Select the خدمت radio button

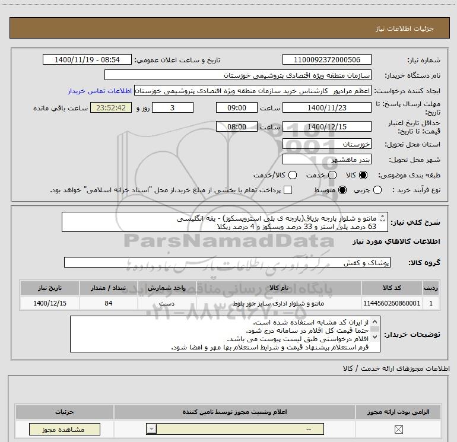(x=332, y=175)
